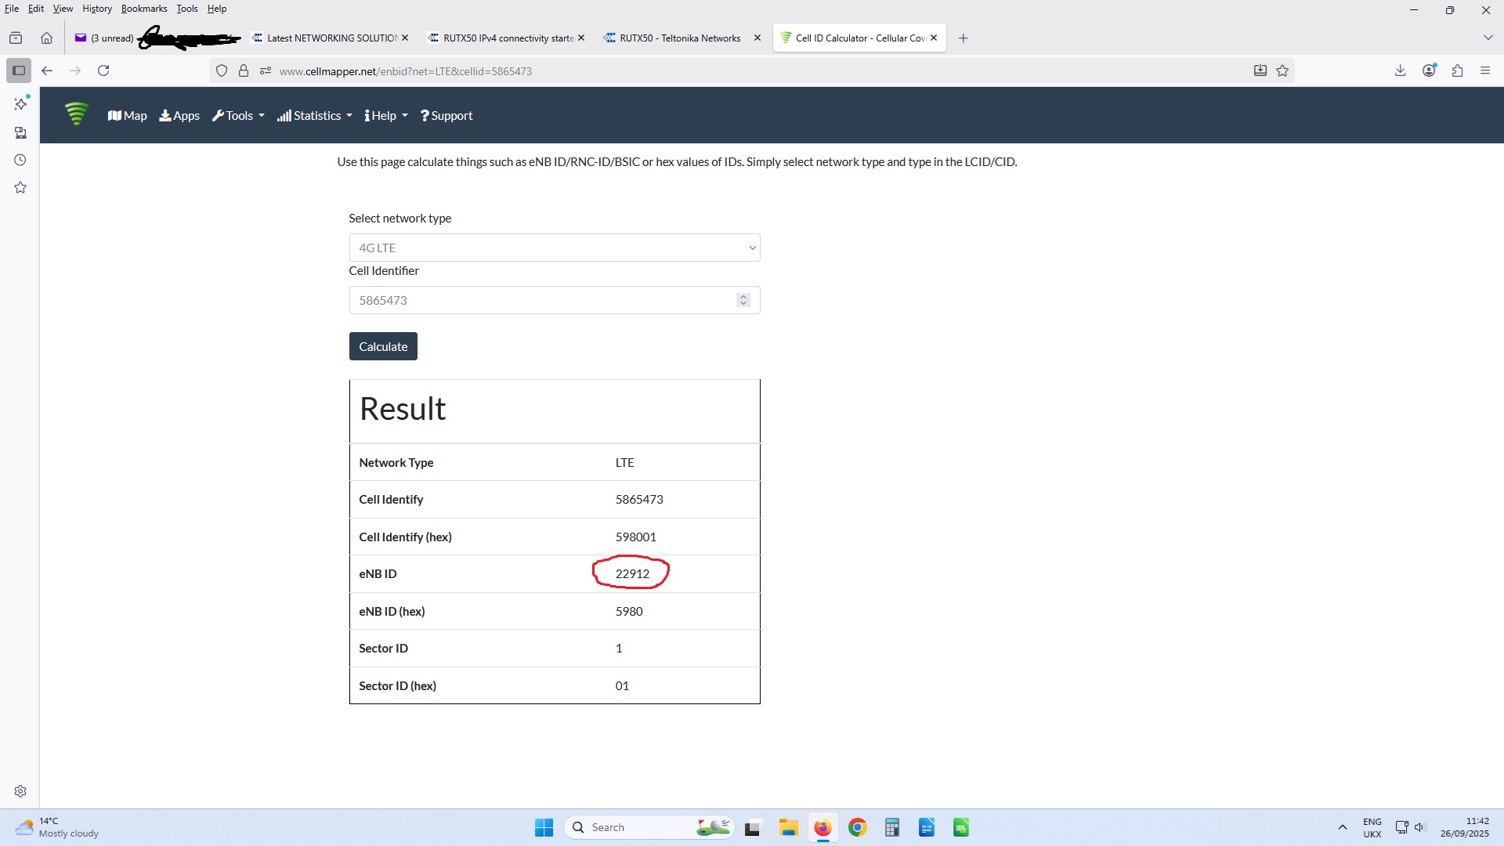
Task: Bookmark this page with the star icon
Action: click(x=1282, y=70)
